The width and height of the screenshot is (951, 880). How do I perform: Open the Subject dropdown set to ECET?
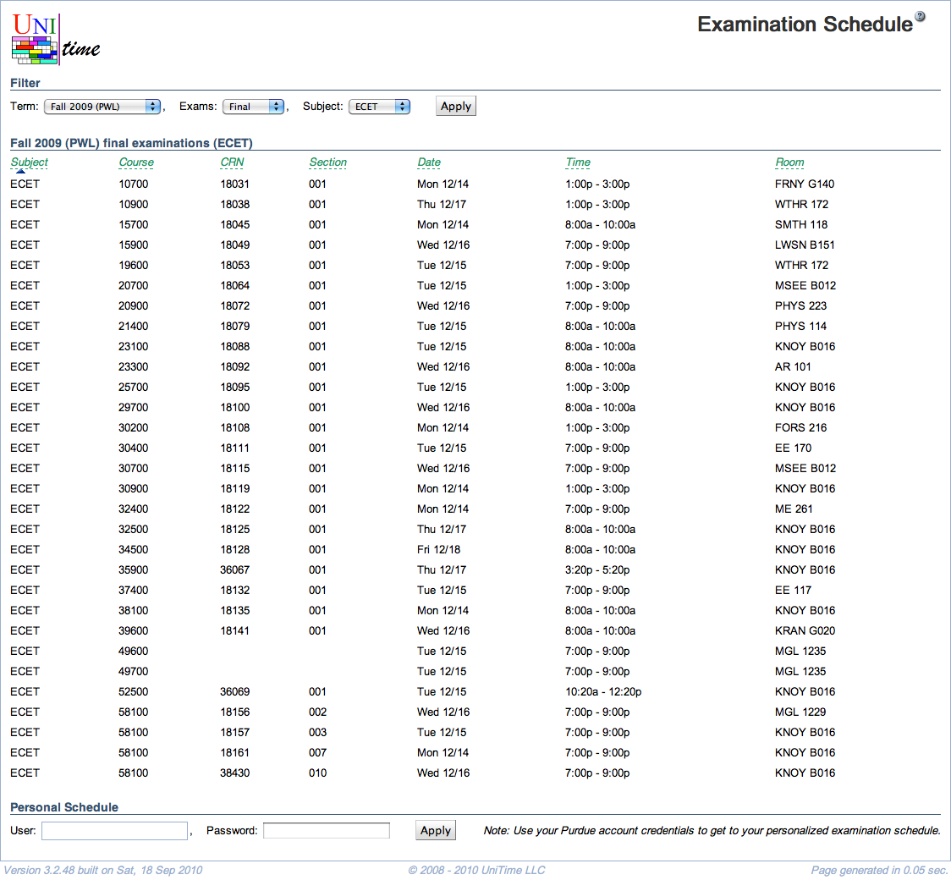380,107
